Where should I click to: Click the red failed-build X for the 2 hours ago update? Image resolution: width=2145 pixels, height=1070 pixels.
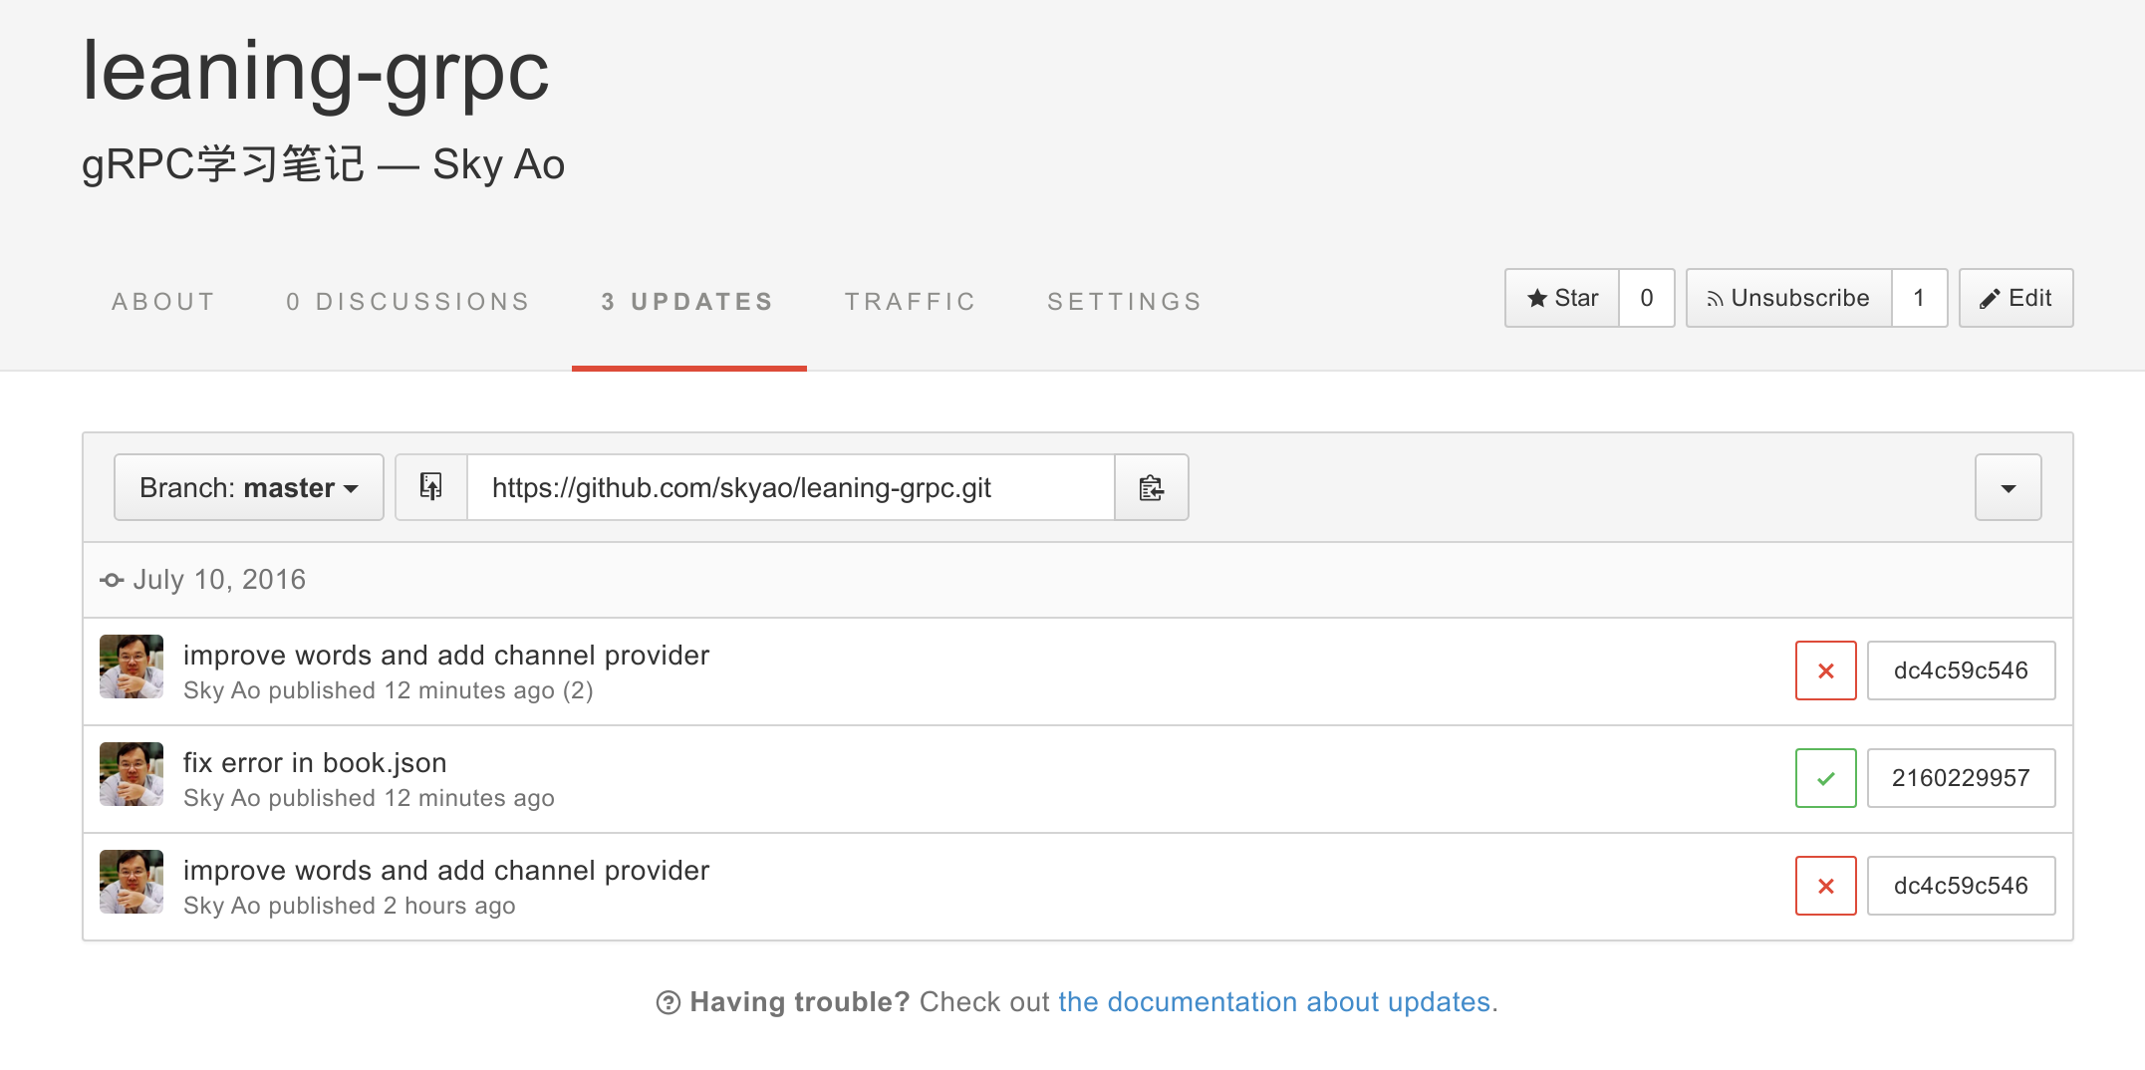(1825, 886)
